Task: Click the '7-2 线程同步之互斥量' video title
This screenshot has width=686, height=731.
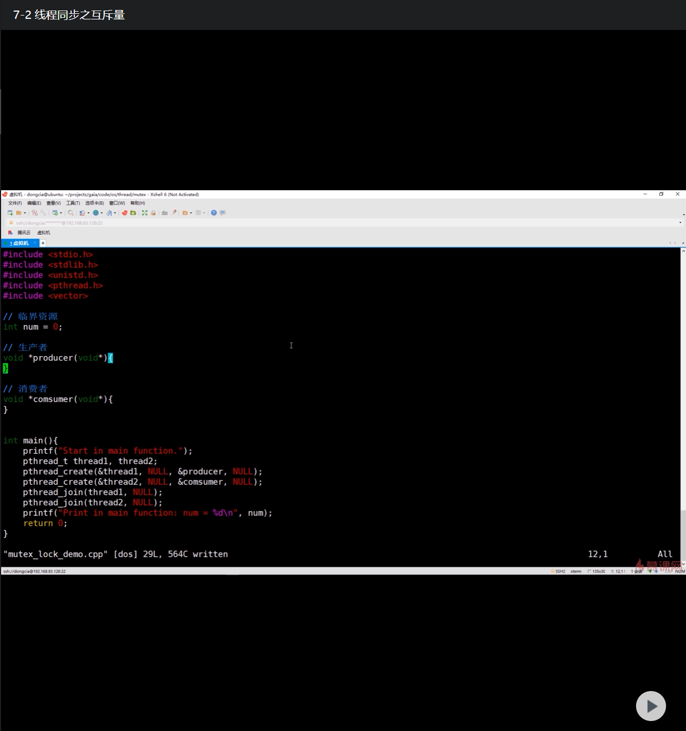Action: click(69, 15)
